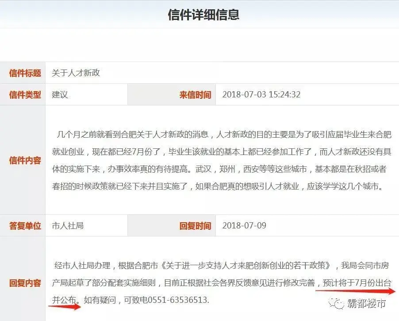Image resolution: width=399 pixels, height=321 pixels.
Task: Click the timestamp 2018-07-03 15:24:32
Action: pos(261,94)
